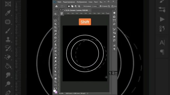Open the Файл menu
Screen dimensions: 170x95
(59, 2)
